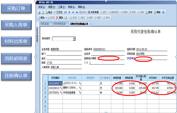Click the 附件 attachment toolbar icon
The height and width of the screenshot is (113, 177).
click(106, 18)
